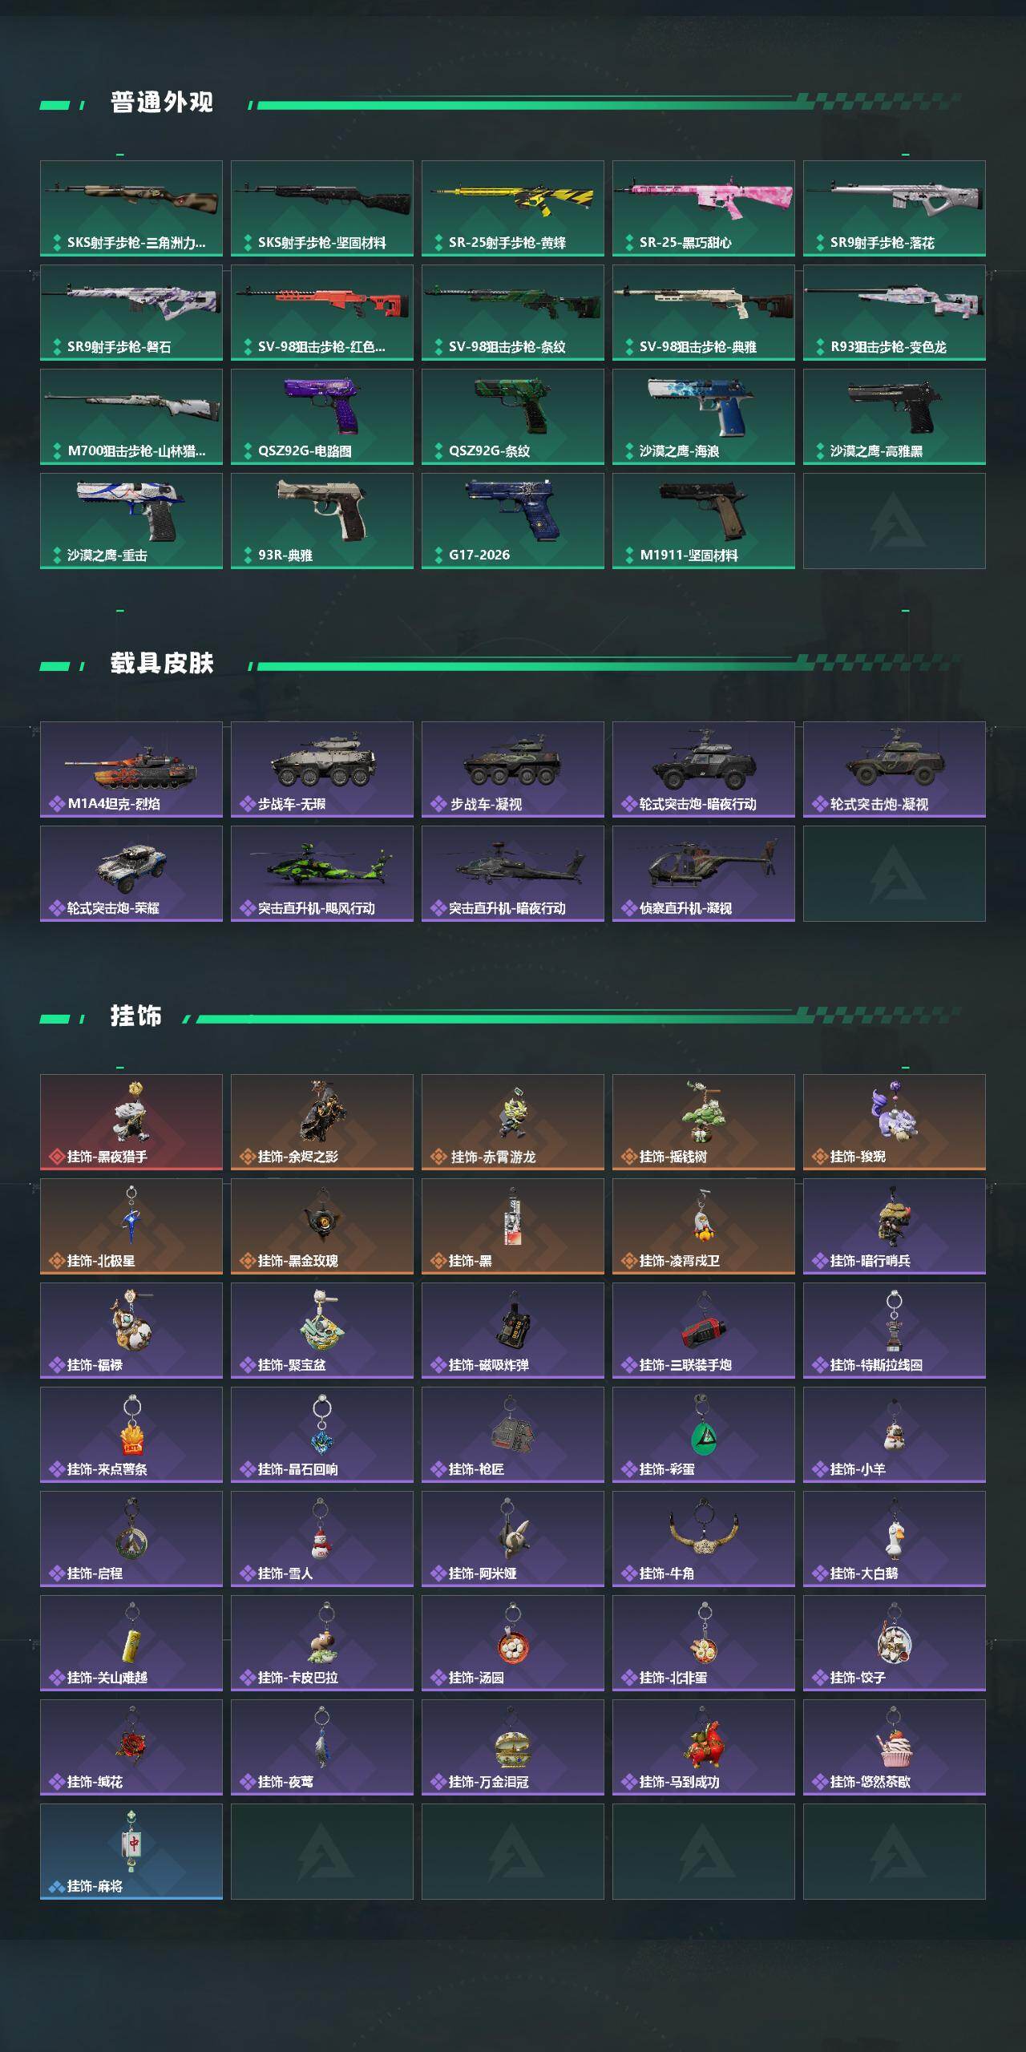This screenshot has height=2052, width=1026.
Task: Choose the 挂饰-大白鹅 goose charm
Action: point(895,1539)
